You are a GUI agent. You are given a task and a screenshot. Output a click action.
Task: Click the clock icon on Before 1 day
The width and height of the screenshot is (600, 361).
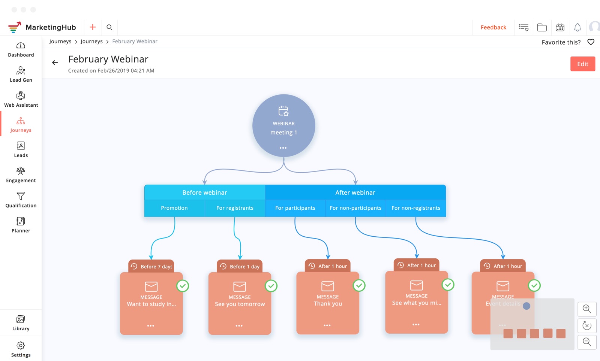223,266
